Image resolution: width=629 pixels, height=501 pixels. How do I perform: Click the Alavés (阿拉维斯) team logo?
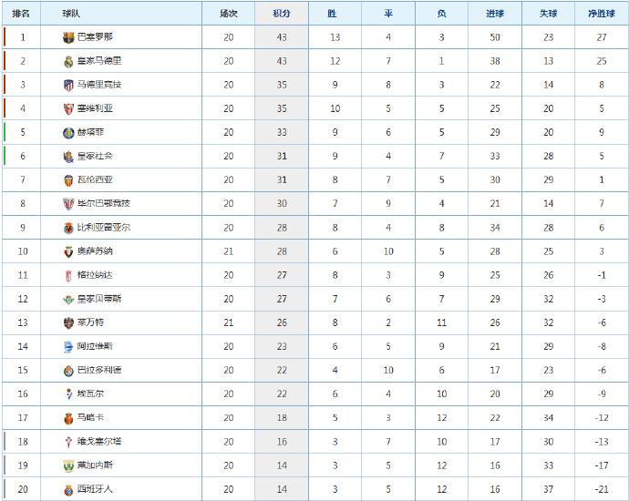(68, 346)
